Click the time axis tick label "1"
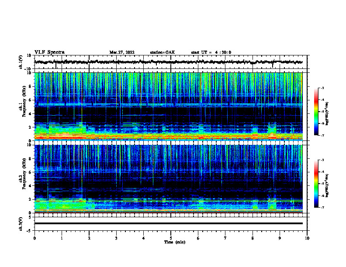Image resolution: width=346 pixels, height=267 pixels. pyautogui.click(x=62, y=238)
